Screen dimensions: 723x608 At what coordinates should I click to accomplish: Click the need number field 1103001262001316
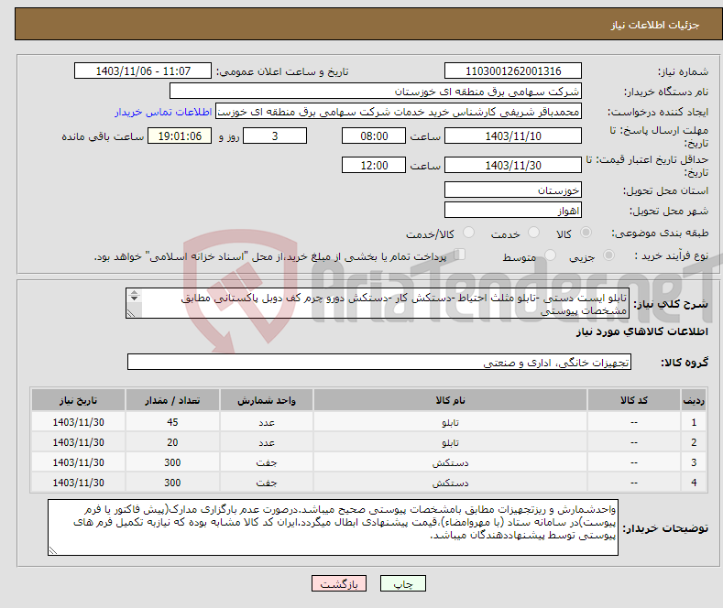[x=513, y=71]
